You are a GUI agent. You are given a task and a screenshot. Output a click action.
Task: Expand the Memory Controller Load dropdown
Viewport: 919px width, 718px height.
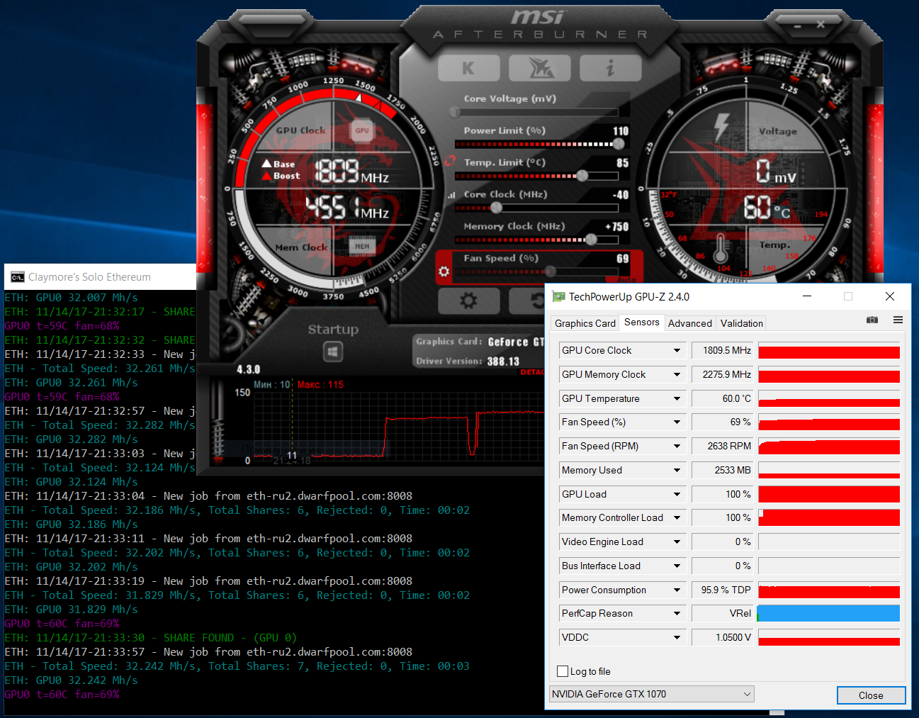(677, 518)
